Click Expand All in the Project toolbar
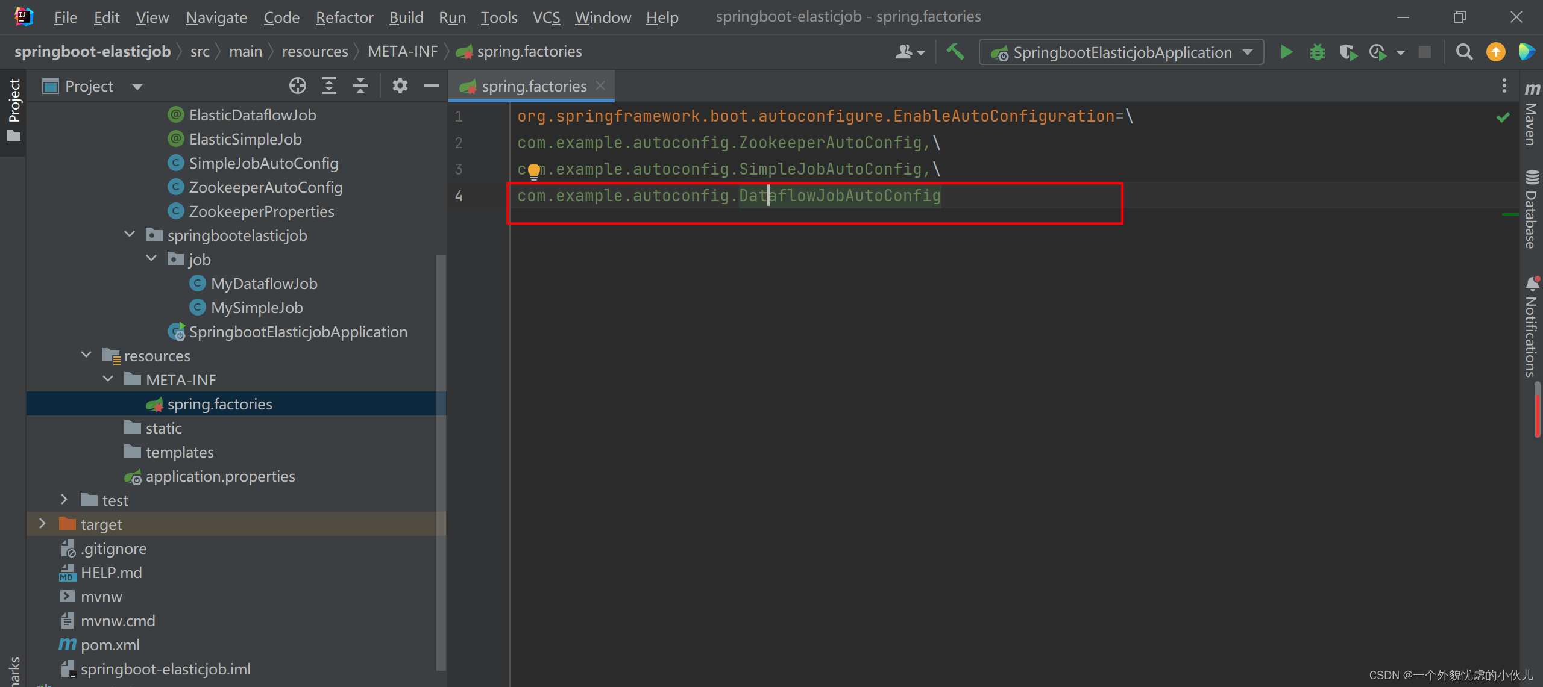The height and width of the screenshot is (687, 1543). 329,85
